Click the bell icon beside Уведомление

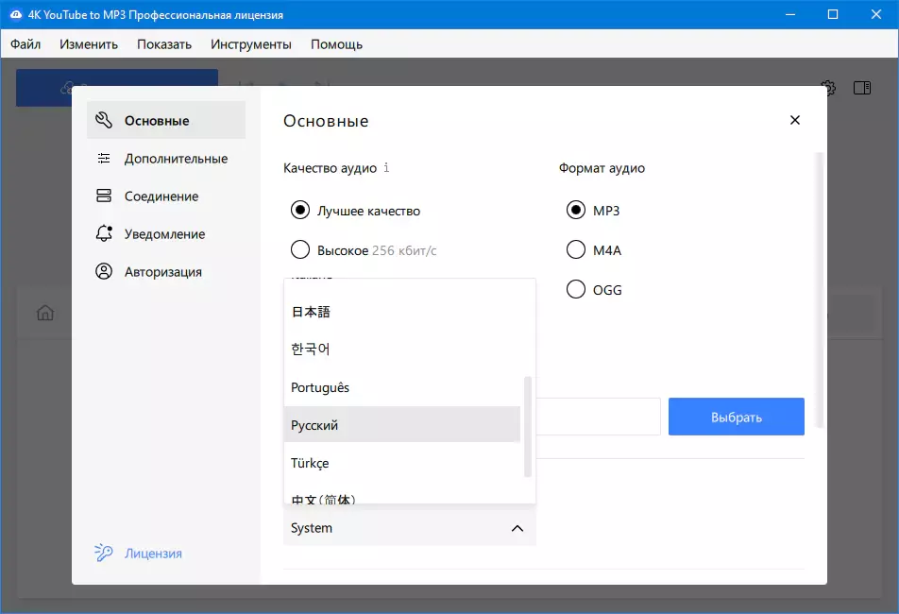tap(104, 234)
